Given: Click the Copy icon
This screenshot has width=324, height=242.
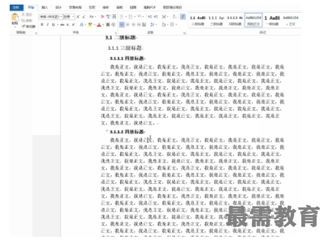Looking at the screenshot, I should pyautogui.click(x=23, y=20).
